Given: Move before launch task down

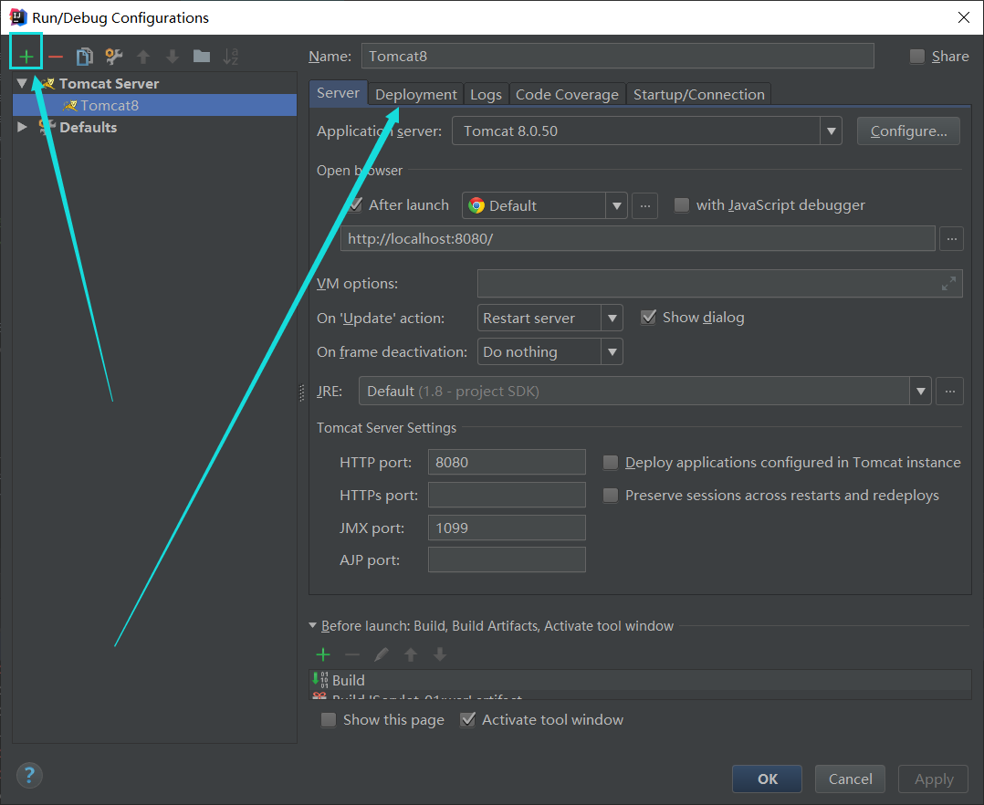Looking at the screenshot, I should (x=440, y=655).
